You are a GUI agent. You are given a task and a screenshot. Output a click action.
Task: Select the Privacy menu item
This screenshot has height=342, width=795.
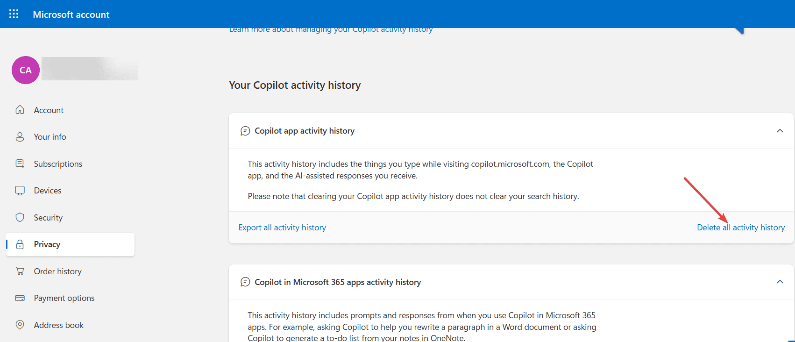pyautogui.click(x=70, y=244)
